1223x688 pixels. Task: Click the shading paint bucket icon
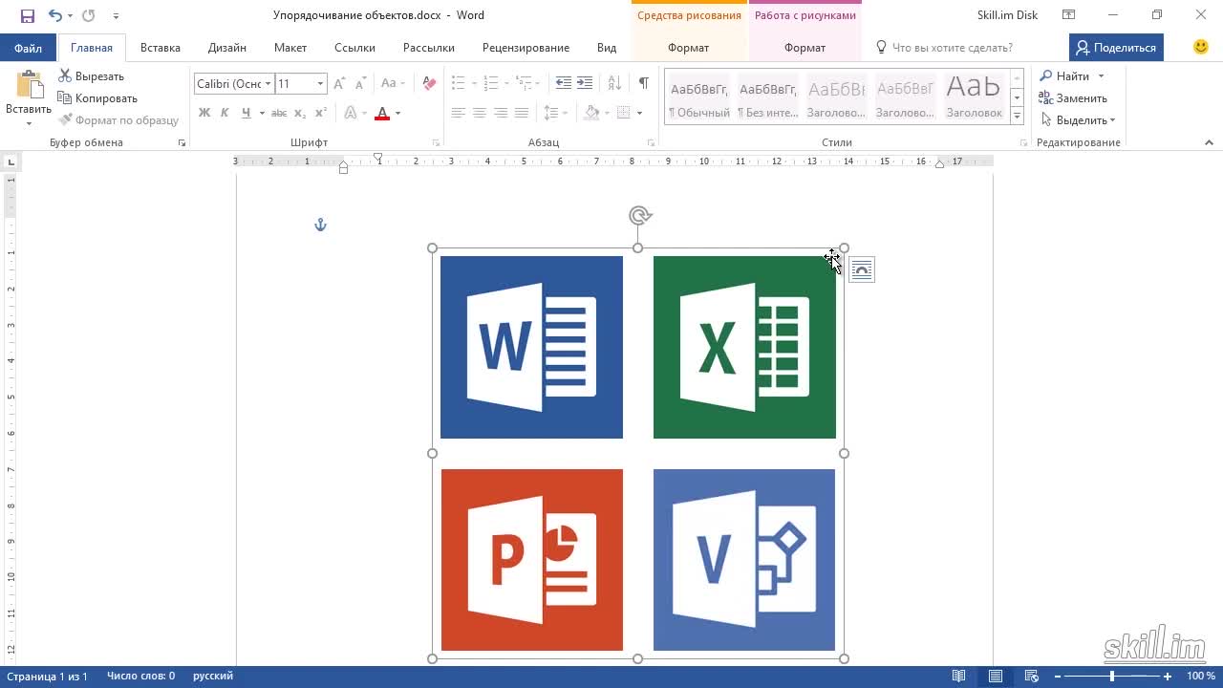pos(591,113)
